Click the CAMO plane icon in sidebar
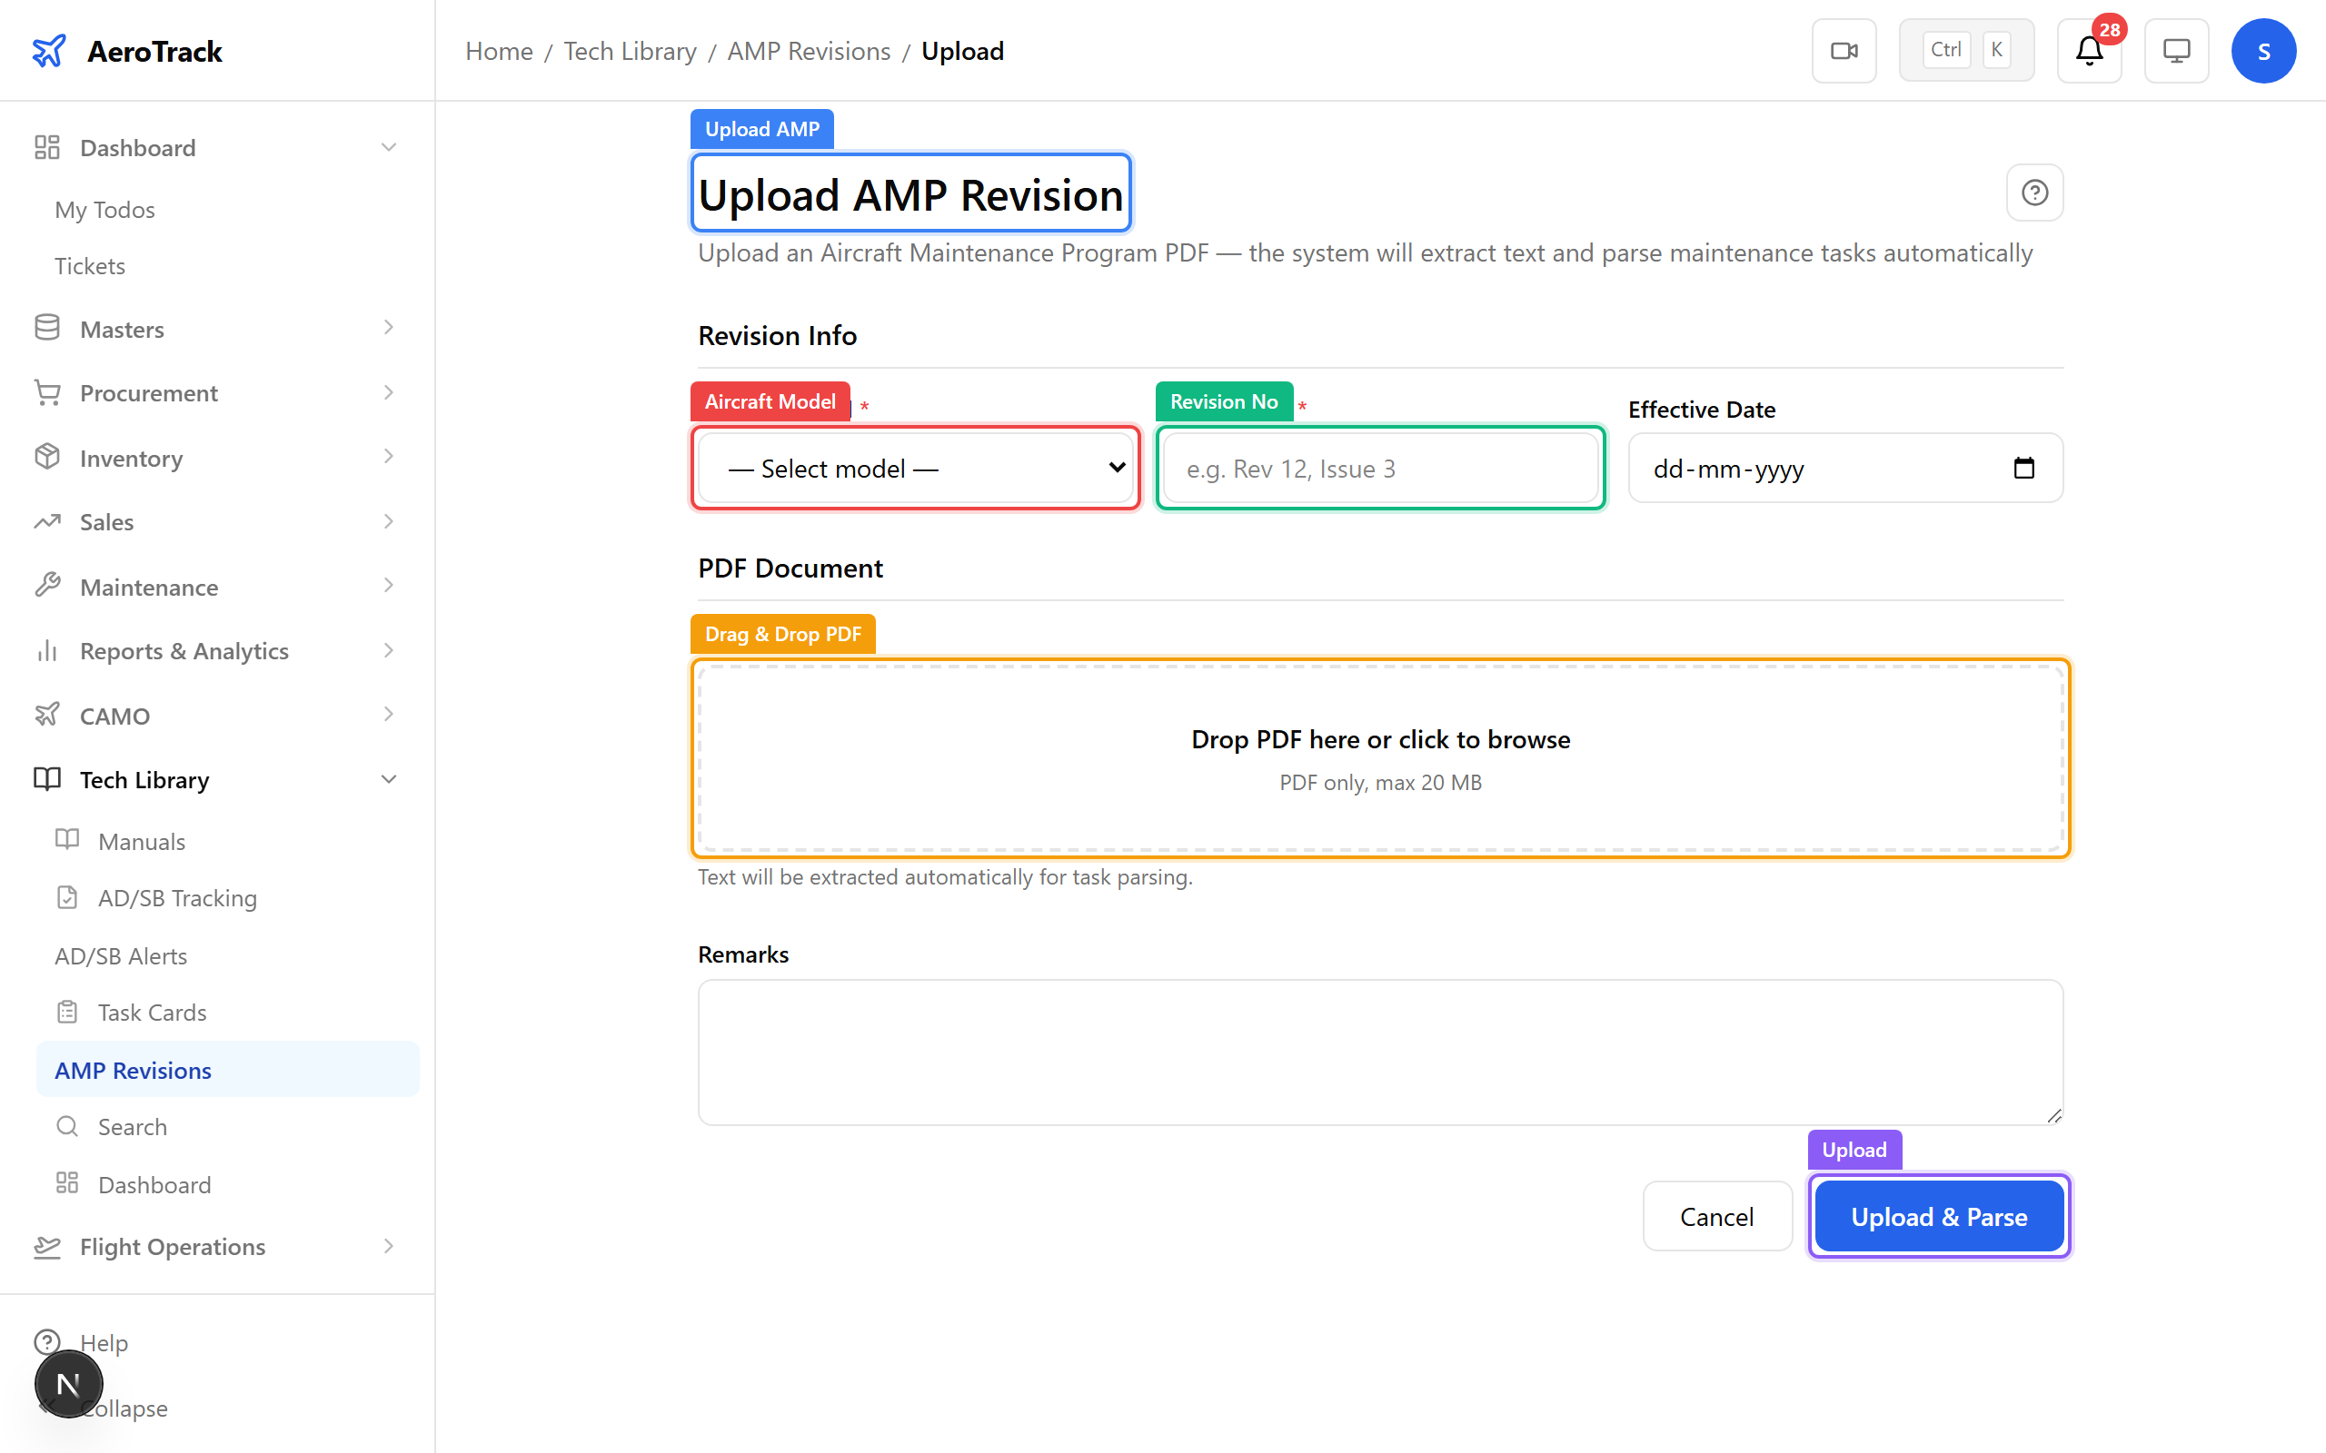The height and width of the screenshot is (1453, 2326). [x=48, y=714]
